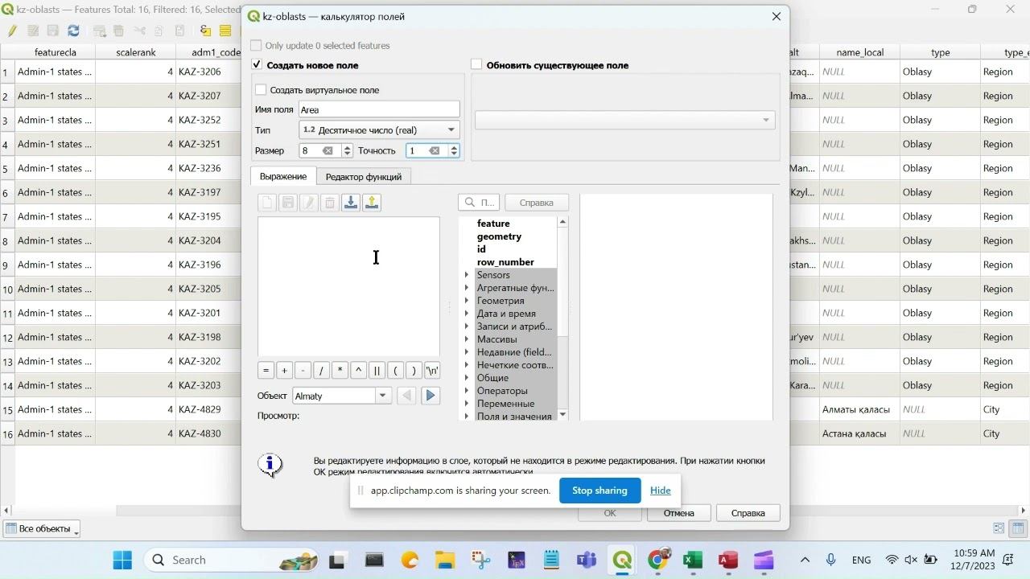Insert the equals operator
Viewport: 1030px width, 579px height.
[266, 371]
